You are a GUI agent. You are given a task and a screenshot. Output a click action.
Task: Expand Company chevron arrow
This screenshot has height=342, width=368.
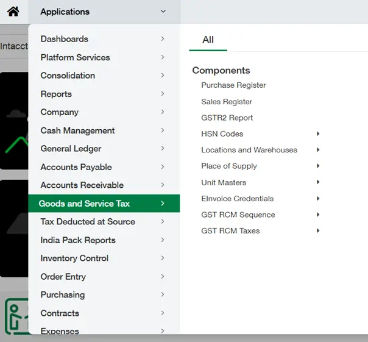click(163, 112)
